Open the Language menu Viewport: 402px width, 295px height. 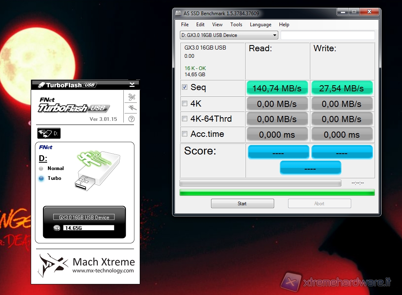(260, 25)
